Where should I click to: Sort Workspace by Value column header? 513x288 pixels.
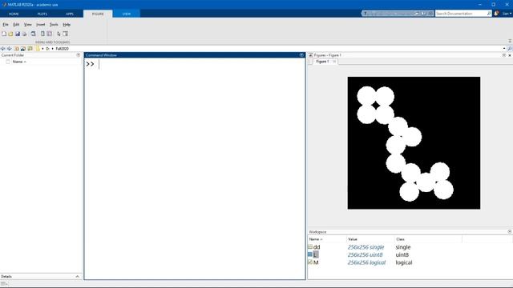coord(370,239)
